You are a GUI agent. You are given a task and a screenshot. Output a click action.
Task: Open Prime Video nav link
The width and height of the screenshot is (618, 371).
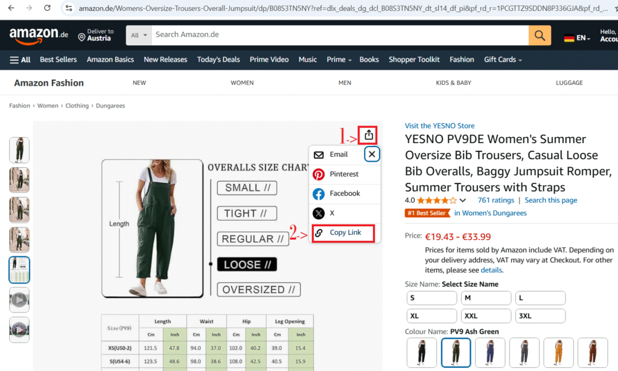pyautogui.click(x=269, y=60)
